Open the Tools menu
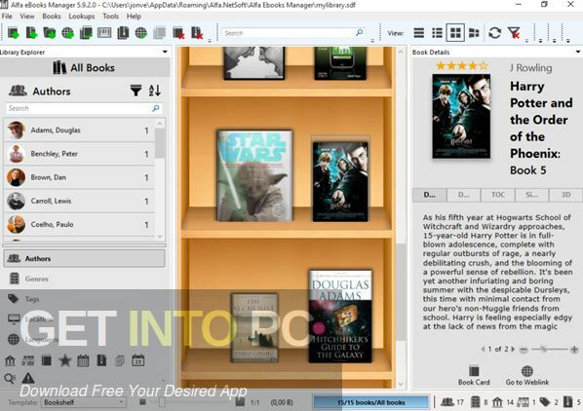 click(x=111, y=17)
